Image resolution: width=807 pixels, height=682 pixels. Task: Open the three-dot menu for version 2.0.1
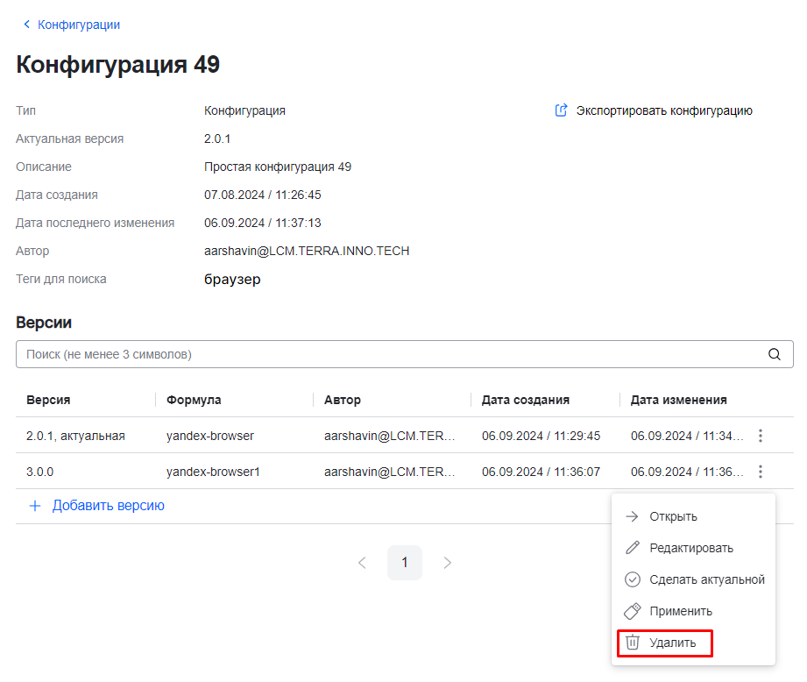(x=761, y=435)
